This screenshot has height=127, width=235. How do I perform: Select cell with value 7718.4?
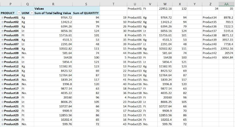click(x=226, y=44)
